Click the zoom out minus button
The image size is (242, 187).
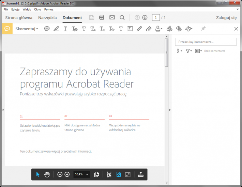(x=60, y=174)
